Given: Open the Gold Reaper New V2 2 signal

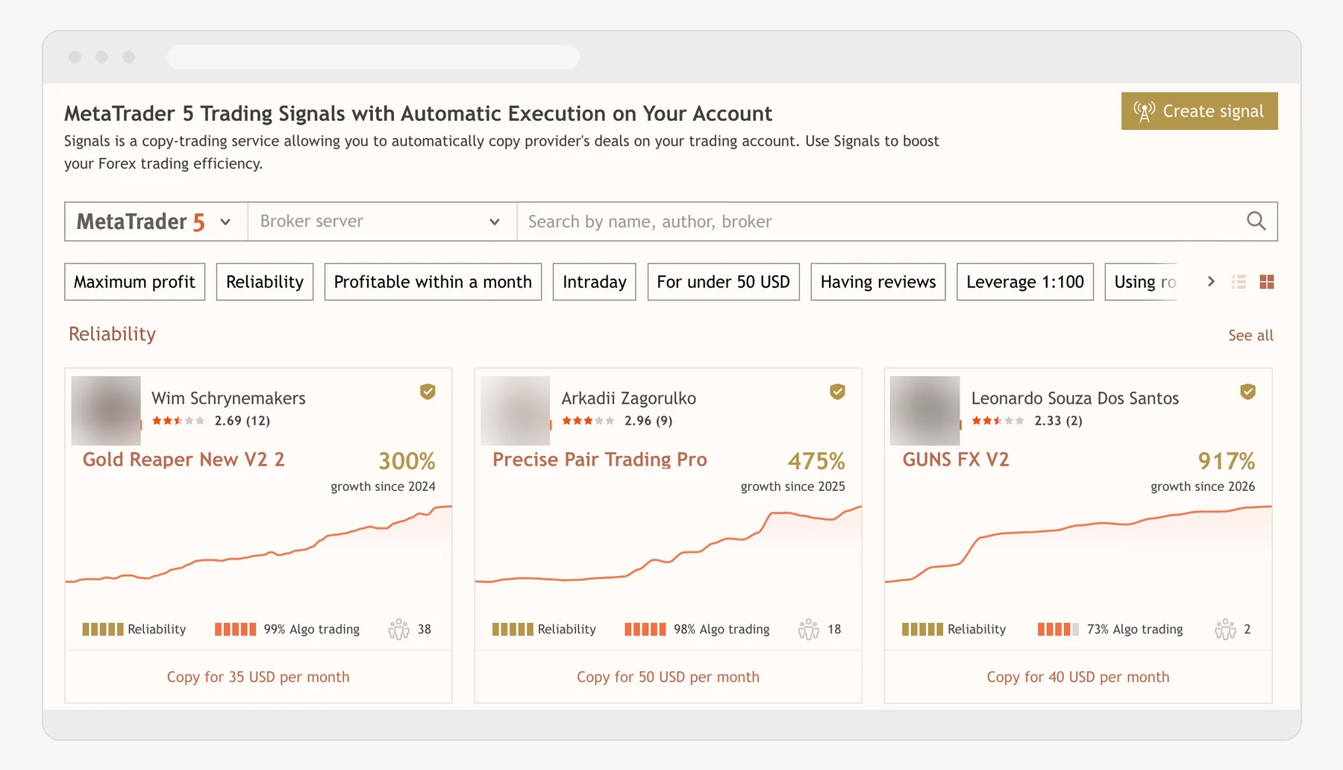Looking at the screenshot, I should 184,460.
